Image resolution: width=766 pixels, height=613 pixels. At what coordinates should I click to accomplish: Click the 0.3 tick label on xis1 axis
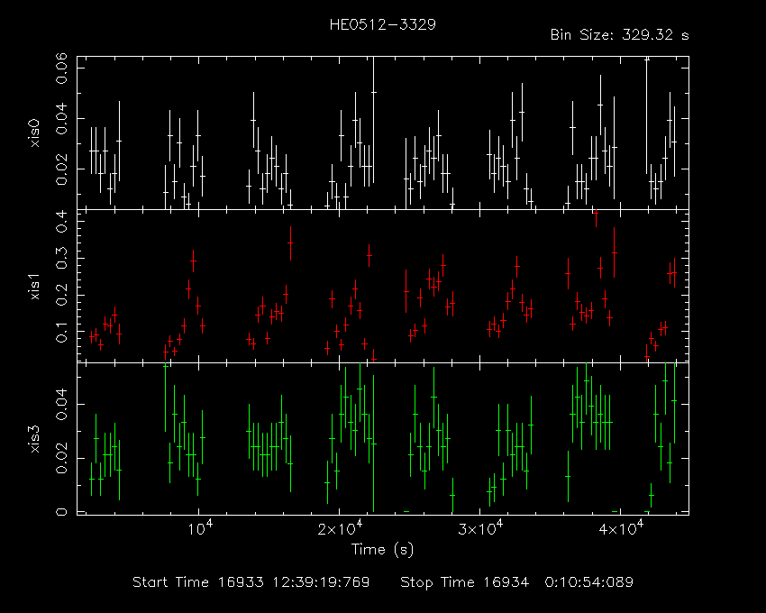pos(61,258)
